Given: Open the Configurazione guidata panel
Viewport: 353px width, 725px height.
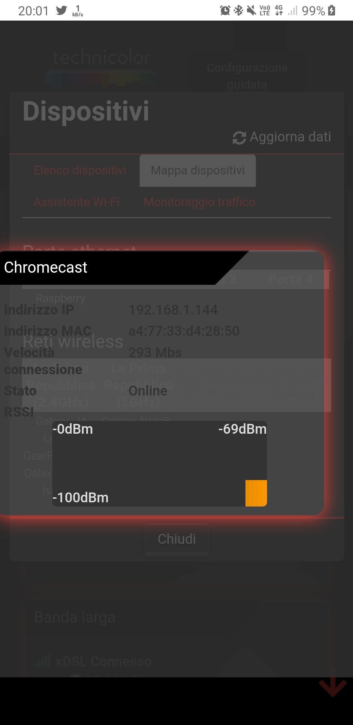Looking at the screenshot, I should tap(247, 76).
